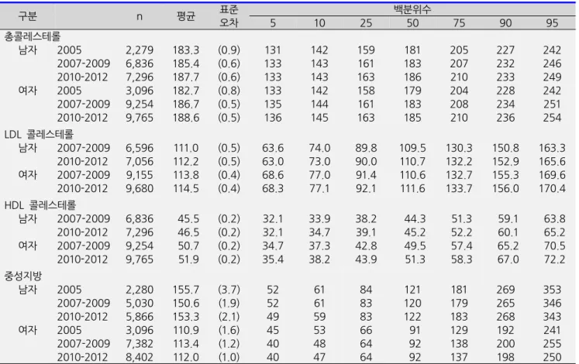Click the '구분' column header
Image resolution: width=579 pixels, height=364 pixels.
pos(28,16)
